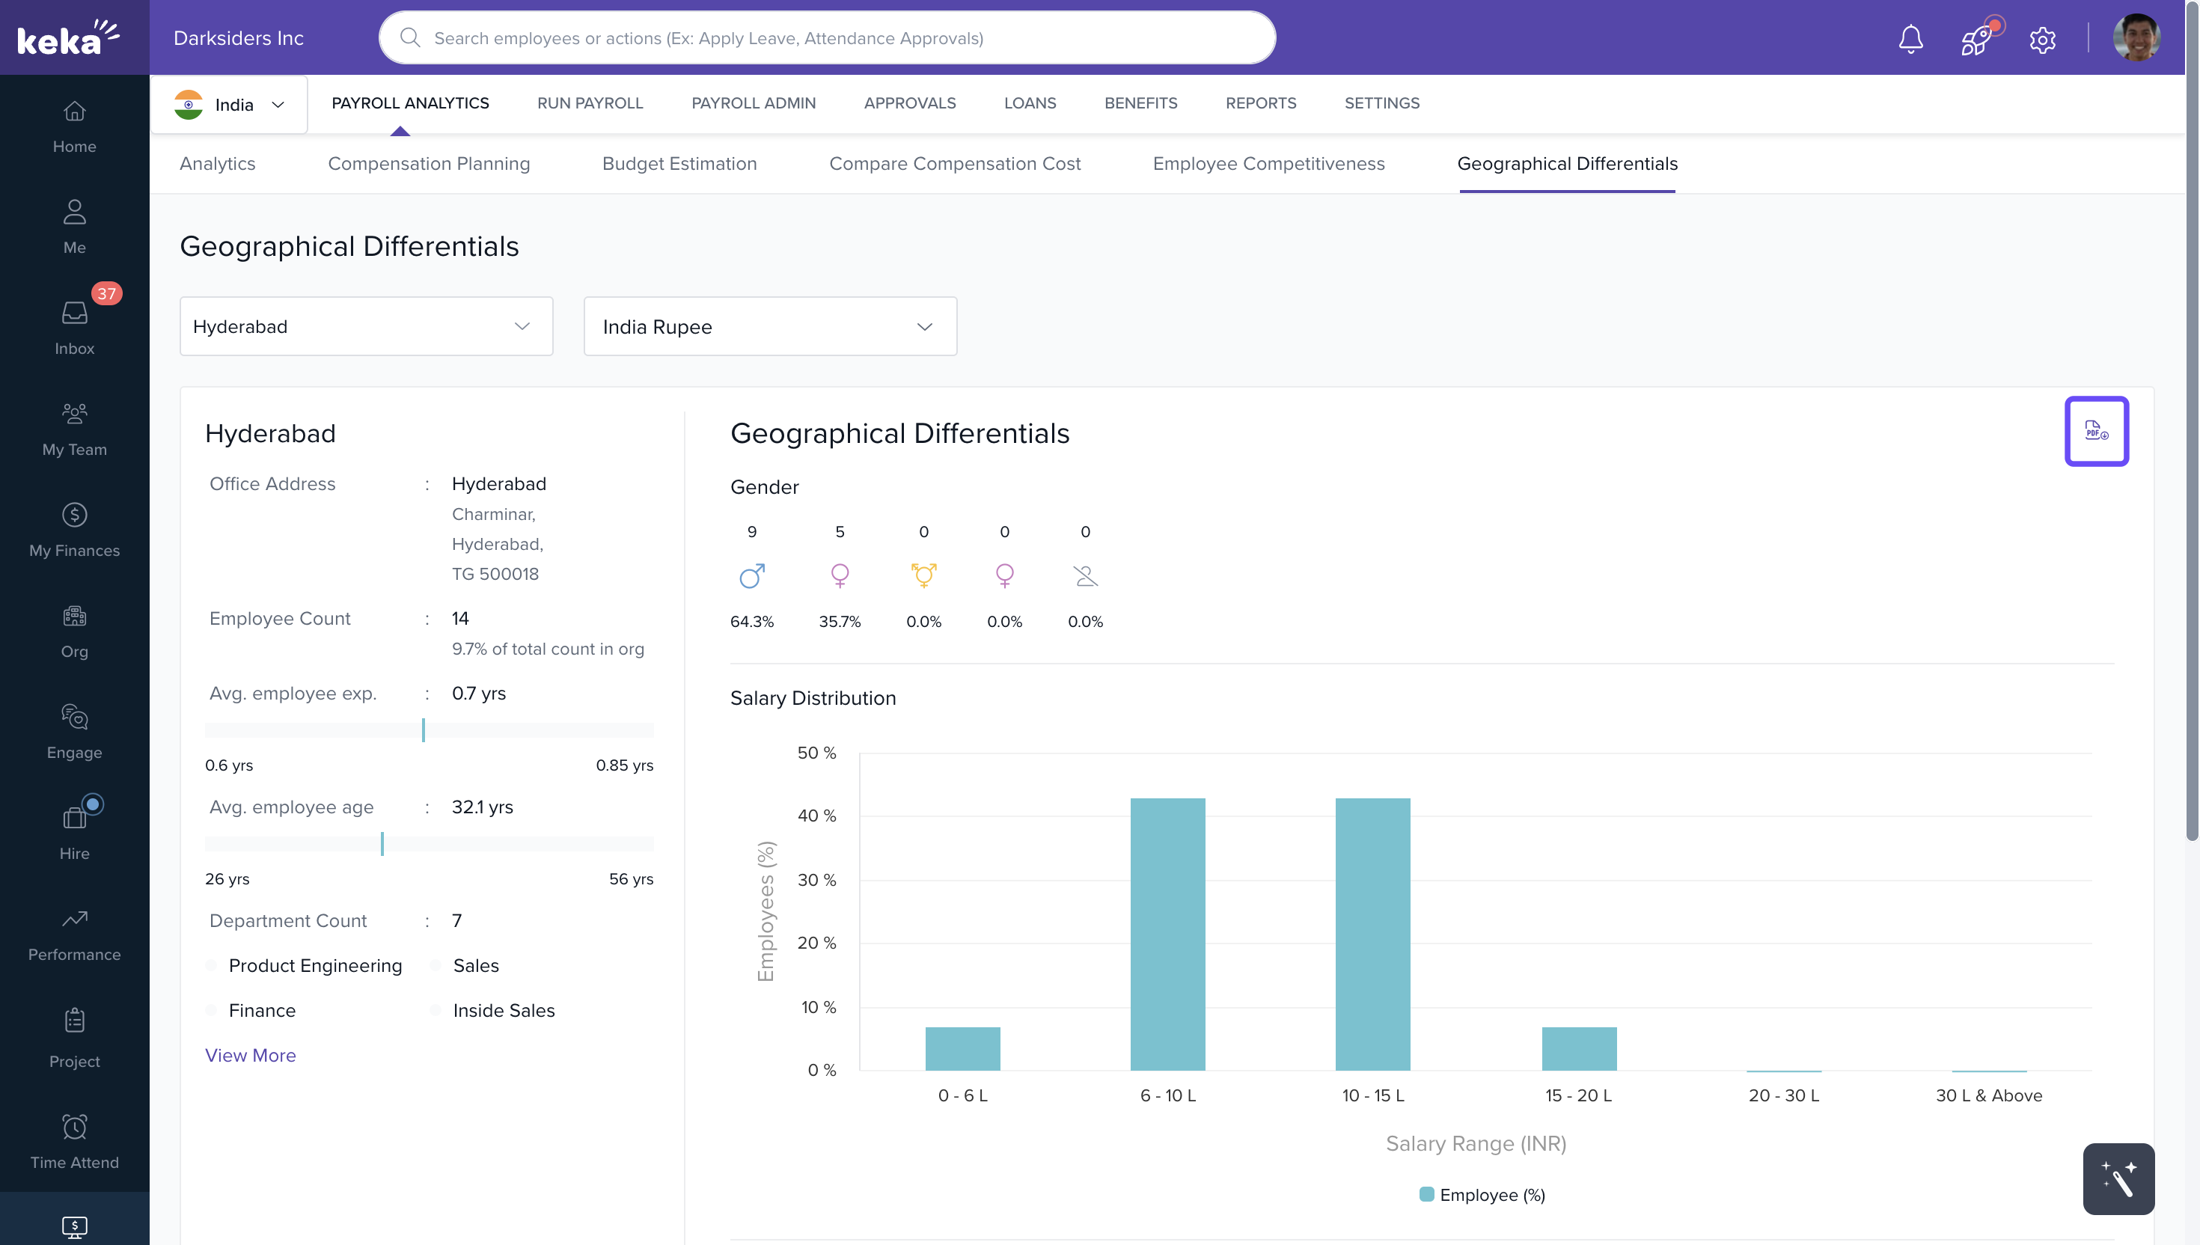The height and width of the screenshot is (1245, 2200).
Task: Export Geographical Differentials as PDF
Action: pyautogui.click(x=2097, y=432)
